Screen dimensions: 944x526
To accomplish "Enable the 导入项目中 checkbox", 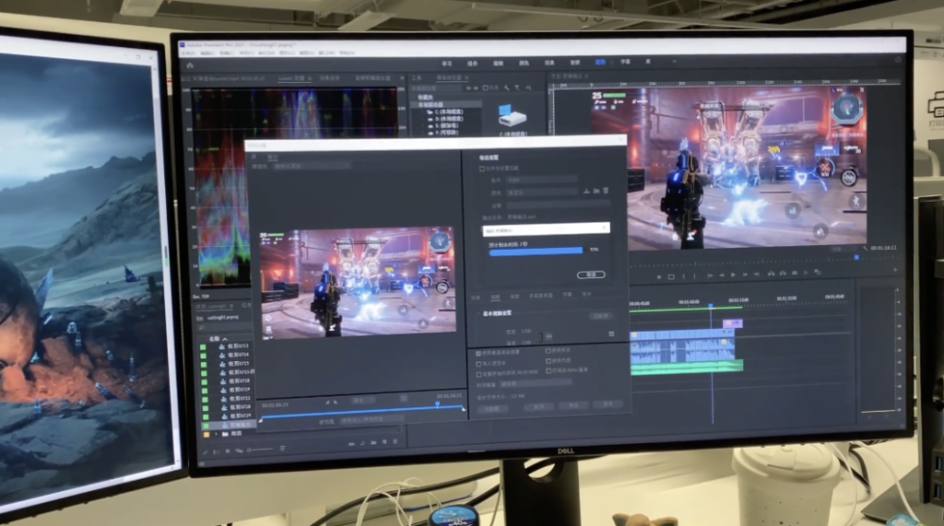I will click(479, 364).
